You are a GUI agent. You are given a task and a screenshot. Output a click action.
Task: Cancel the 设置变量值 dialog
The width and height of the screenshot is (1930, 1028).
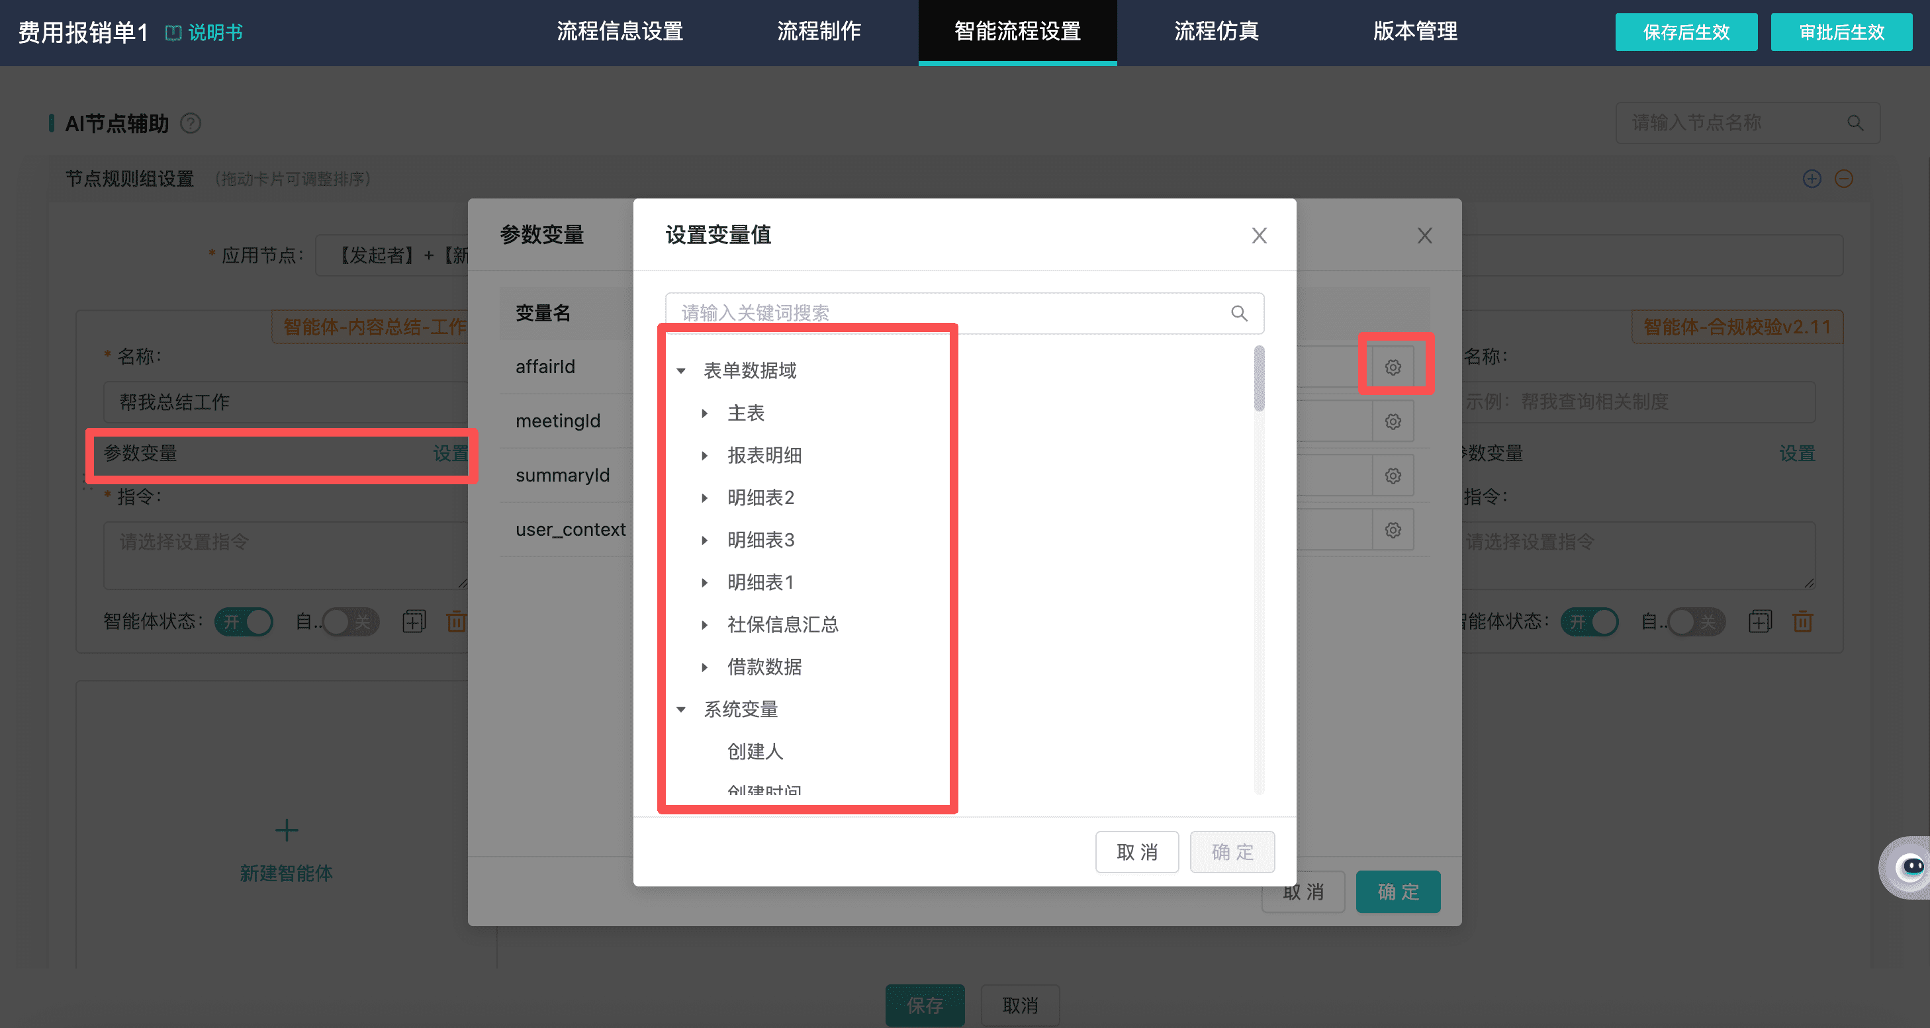(x=1136, y=852)
